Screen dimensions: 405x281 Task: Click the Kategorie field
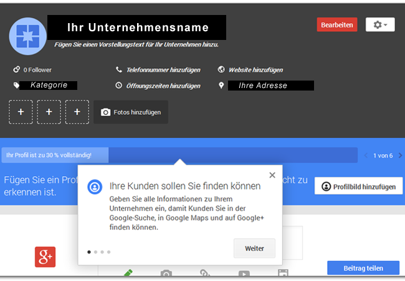point(49,85)
